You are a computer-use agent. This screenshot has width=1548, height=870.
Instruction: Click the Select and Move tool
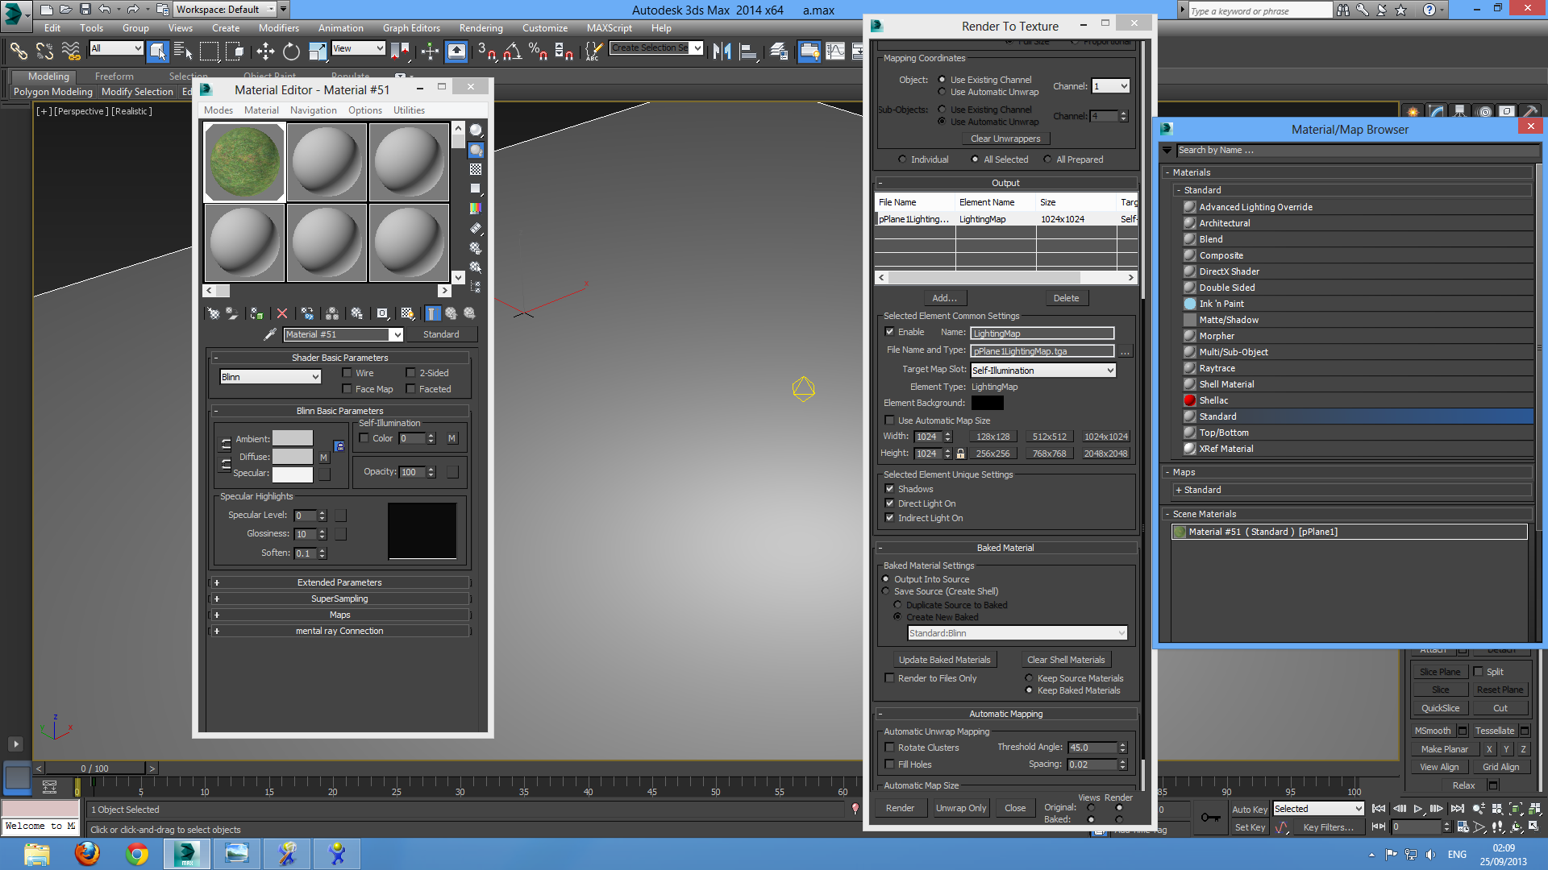tap(265, 52)
